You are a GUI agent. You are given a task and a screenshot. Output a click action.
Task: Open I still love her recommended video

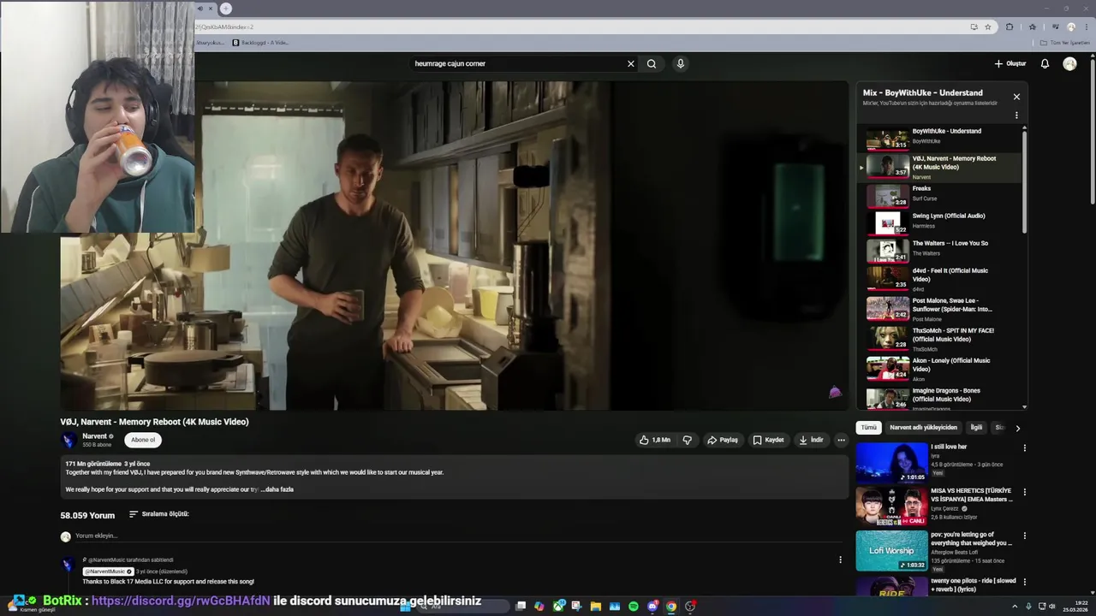click(891, 462)
